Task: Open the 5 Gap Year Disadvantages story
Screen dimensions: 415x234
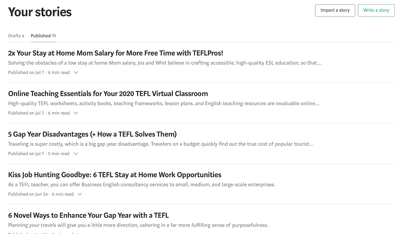Action: tap(92, 134)
